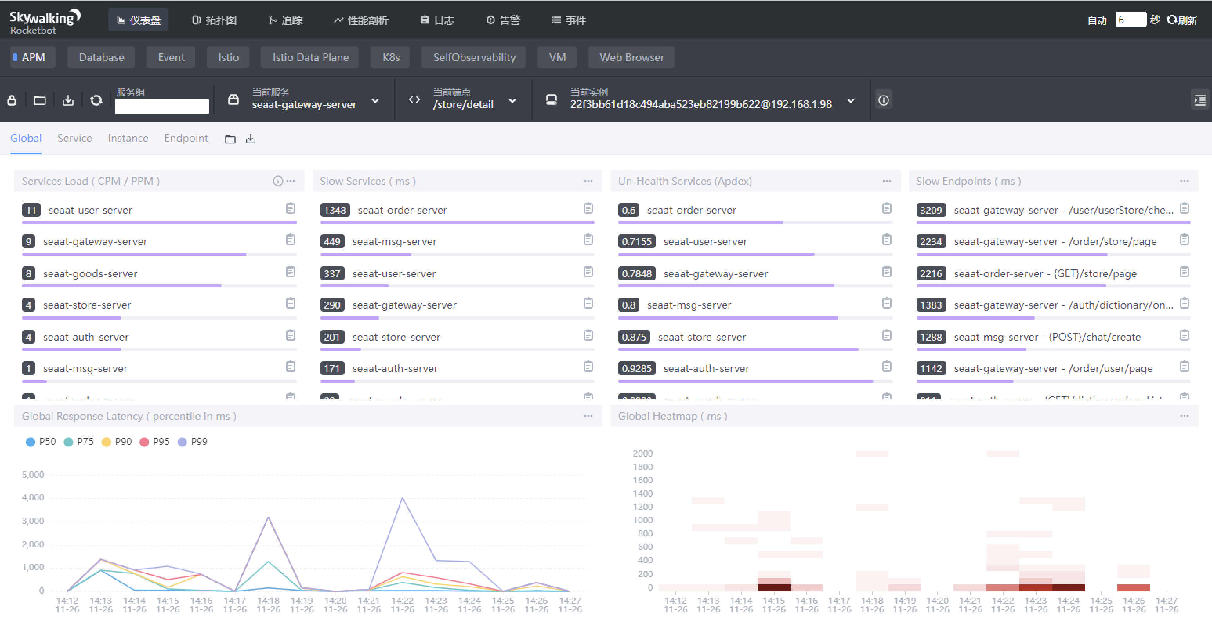Toggle P90 series in latency legend
This screenshot has height=643, width=1212.
[x=117, y=442]
